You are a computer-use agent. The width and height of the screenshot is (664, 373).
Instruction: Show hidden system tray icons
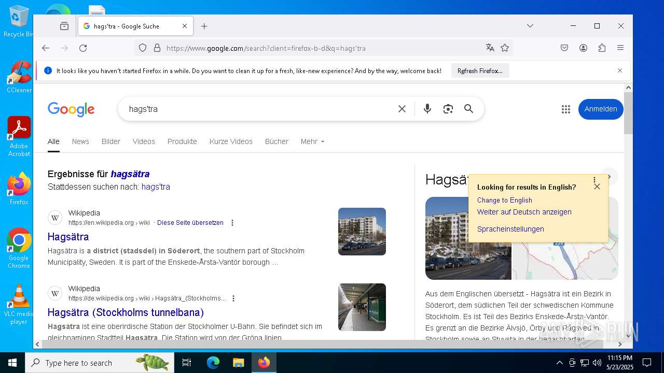pyautogui.click(x=559, y=363)
